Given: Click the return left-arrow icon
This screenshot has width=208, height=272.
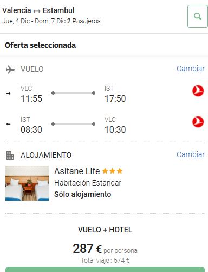Looking at the screenshot, I should coord(8,124).
